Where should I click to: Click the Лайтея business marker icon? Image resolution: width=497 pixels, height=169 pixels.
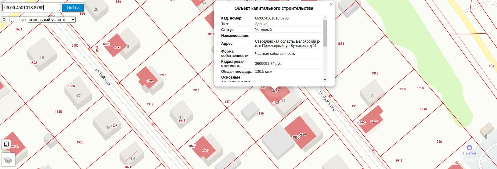[469, 147]
